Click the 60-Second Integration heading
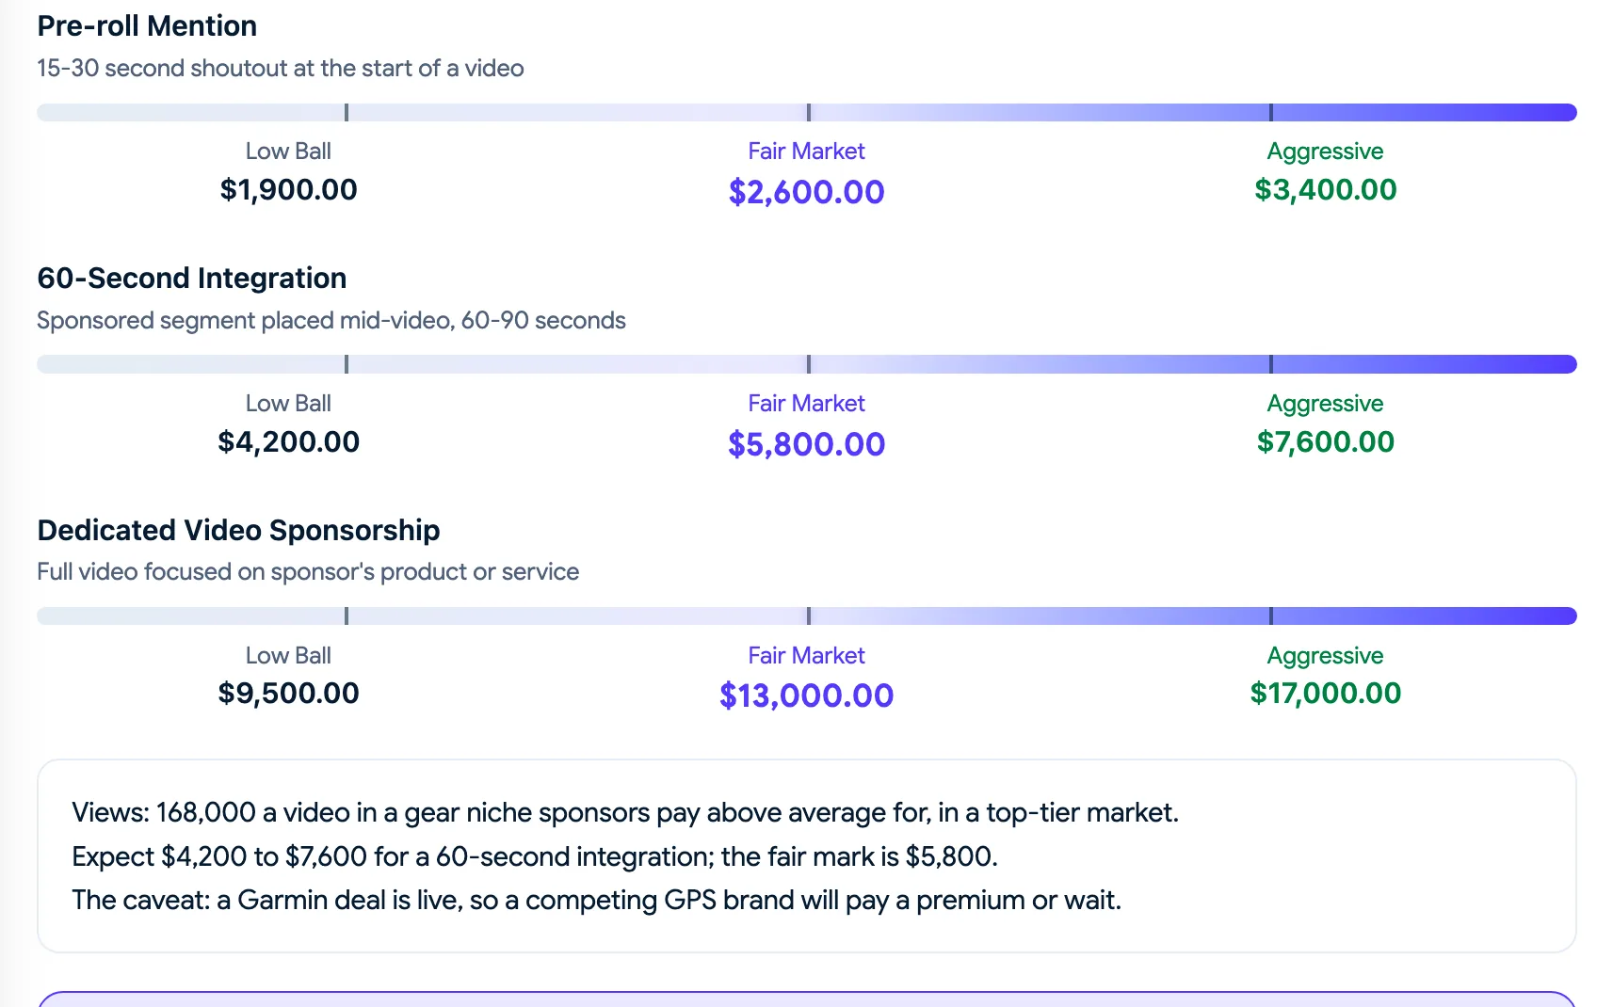 coord(192,278)
